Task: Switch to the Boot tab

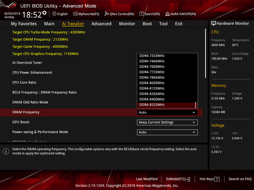Action: tap(147, 24)
